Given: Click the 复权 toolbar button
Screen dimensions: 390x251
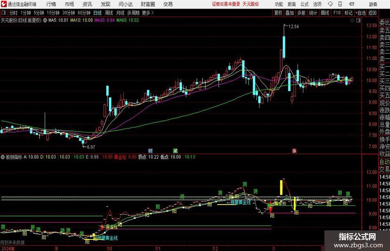Looking at the screenshot, I should tap(278, 13).
